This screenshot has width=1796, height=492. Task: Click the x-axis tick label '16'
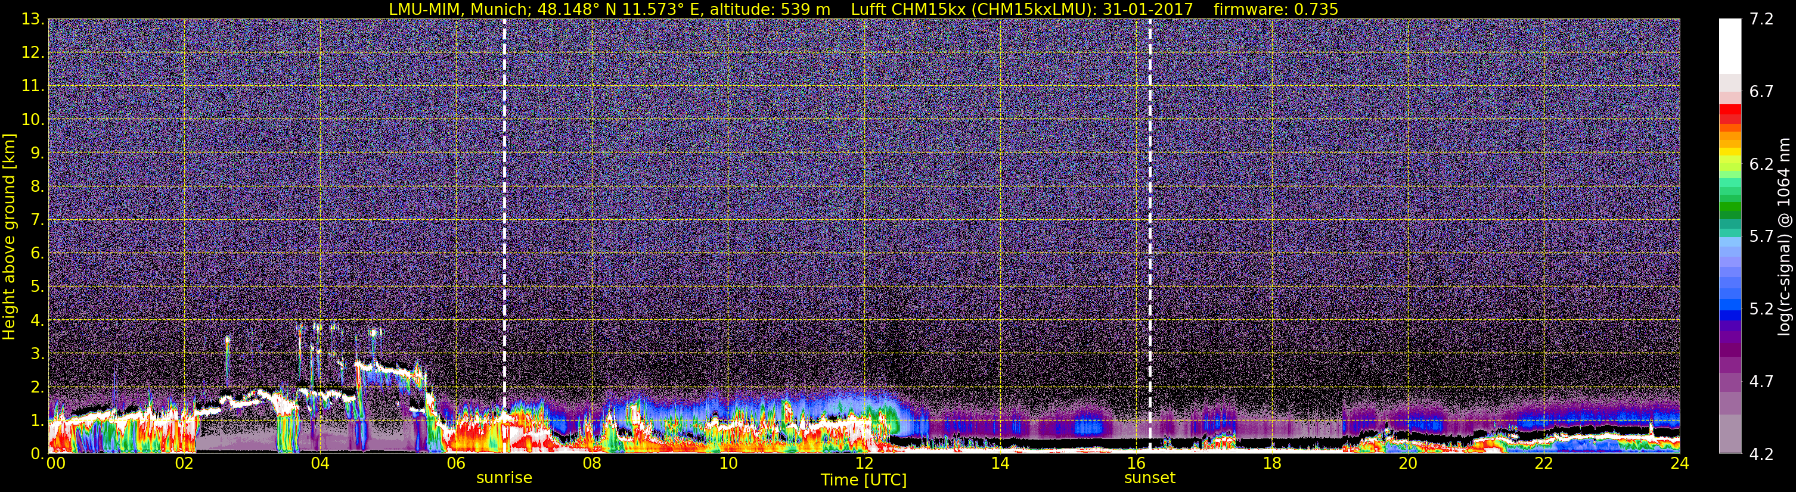tap(1136, 463)
